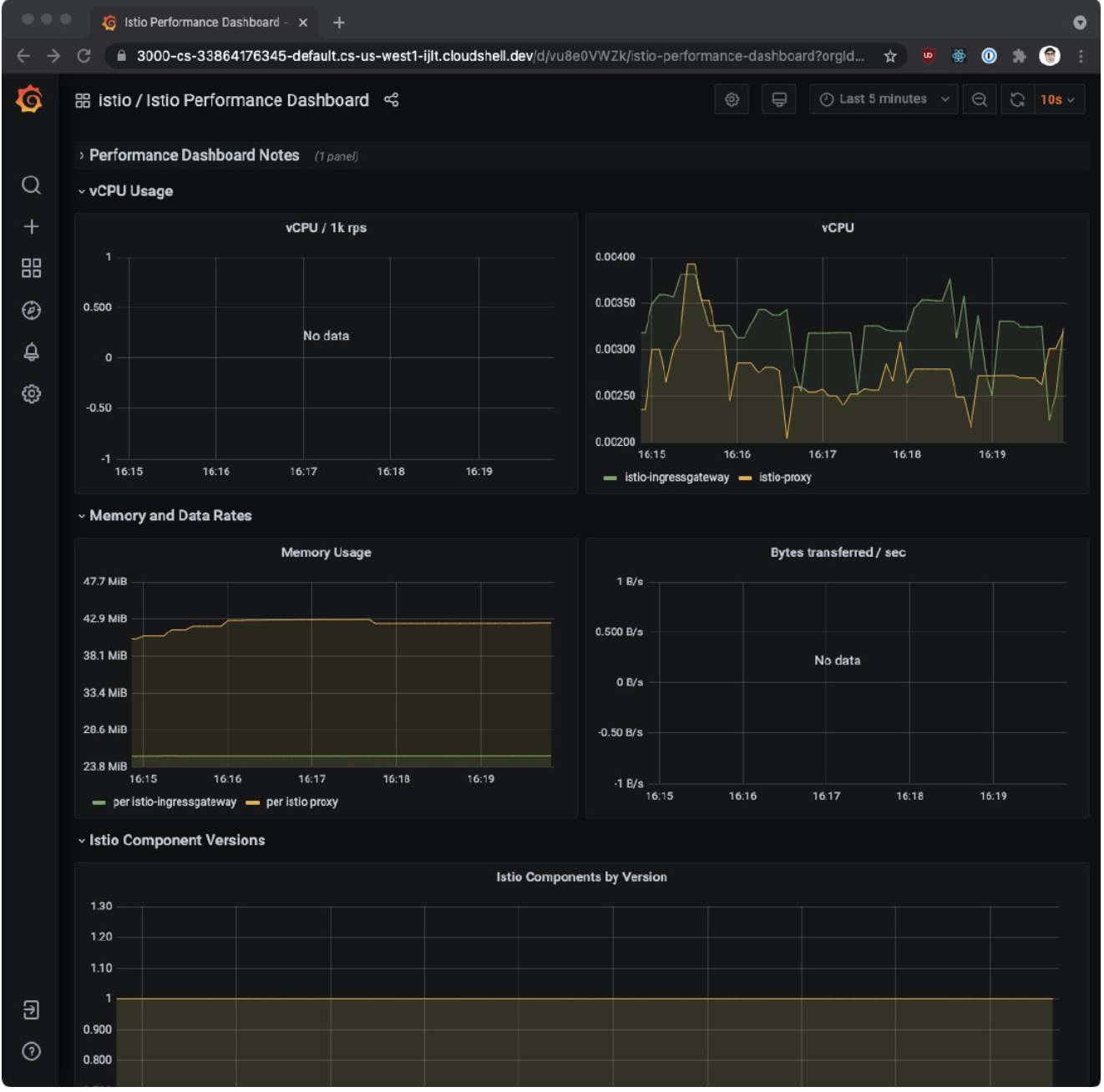Open the 10s refresh interval dropdown

coord(1059,99)
